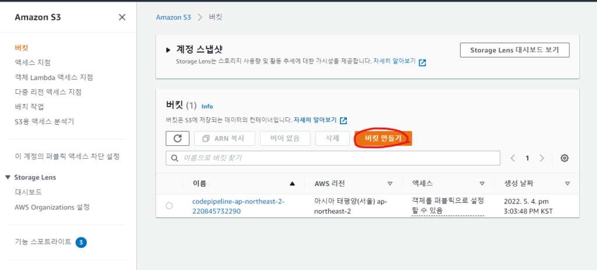Open the feature spotlight badge showing 3
This screenshot has height=270, width=597.
click(x=81, y=242)
